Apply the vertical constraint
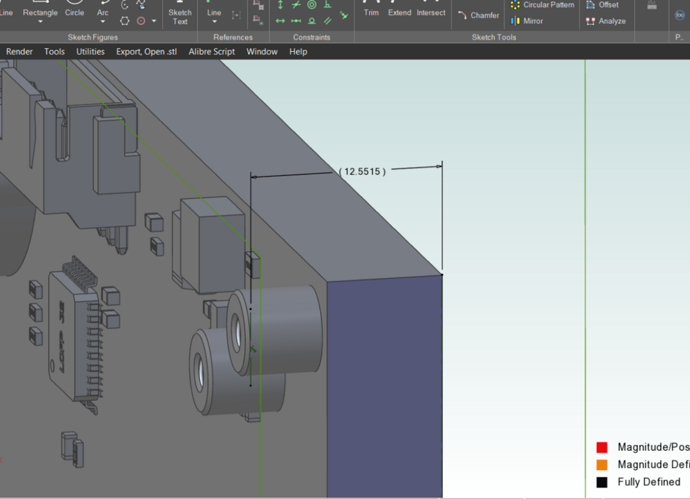 point(280,5)
